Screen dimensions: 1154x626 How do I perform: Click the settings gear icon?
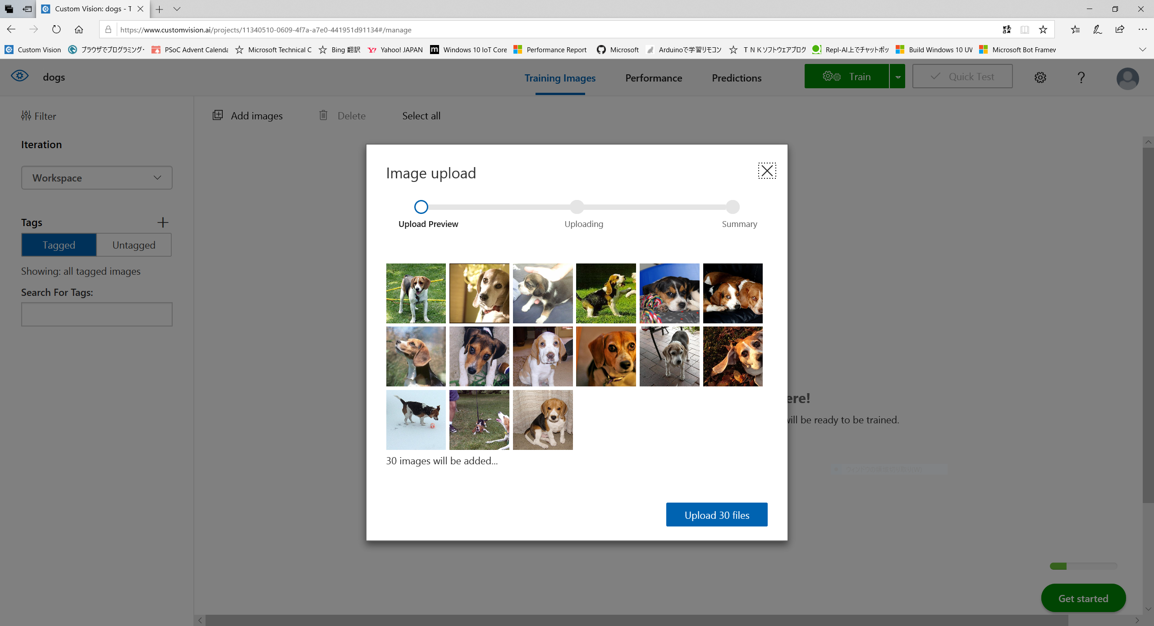1040,77
